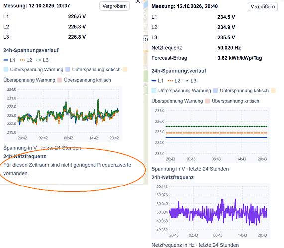
Task: Select the L2 value 226.3 V
Action: coord(77,27)
